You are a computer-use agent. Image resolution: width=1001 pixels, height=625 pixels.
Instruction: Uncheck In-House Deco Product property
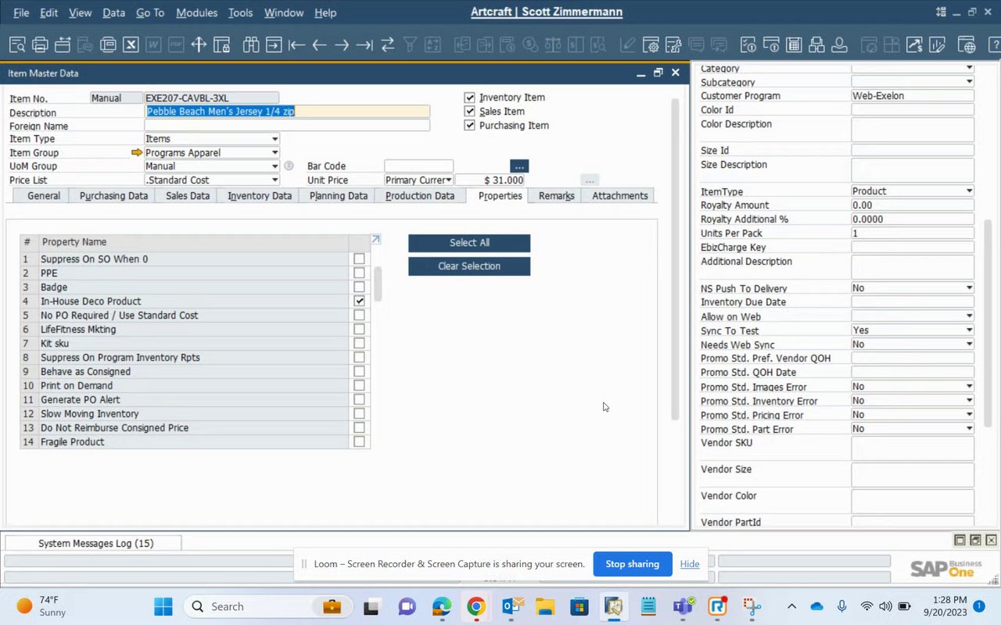359,301
